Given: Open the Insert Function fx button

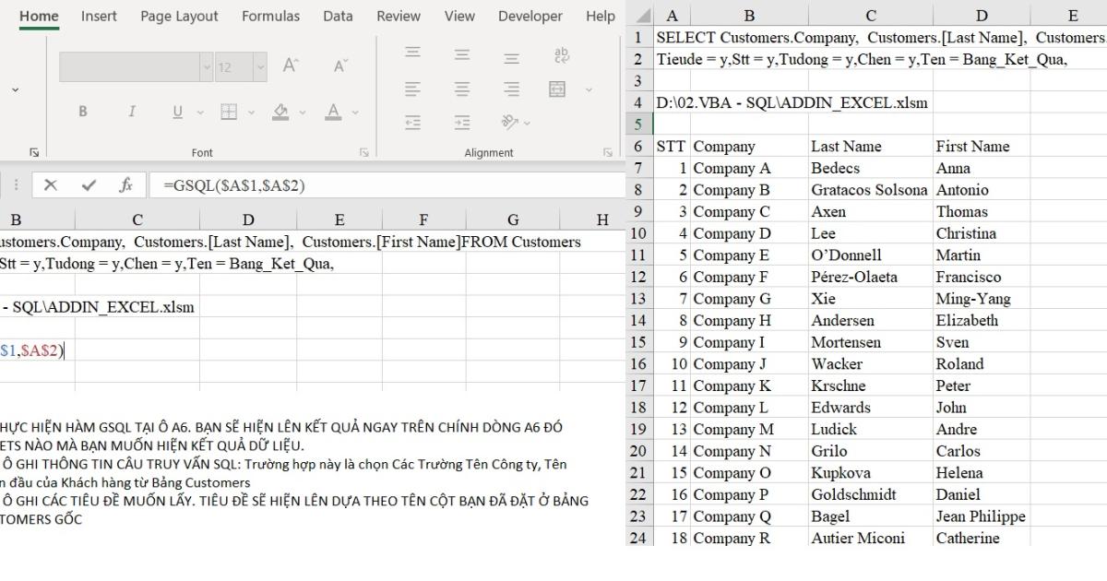Looking at the screenshot, I should [x=126, y=185].
